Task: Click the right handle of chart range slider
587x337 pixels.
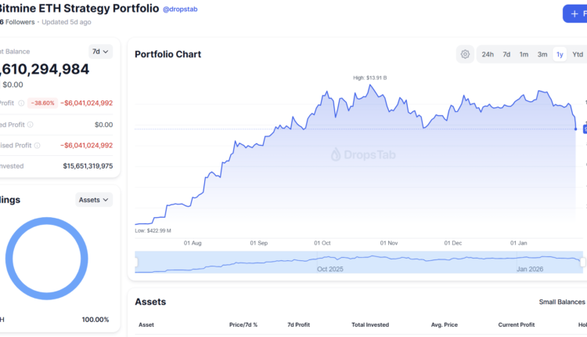Action: (x=582, y=263)
